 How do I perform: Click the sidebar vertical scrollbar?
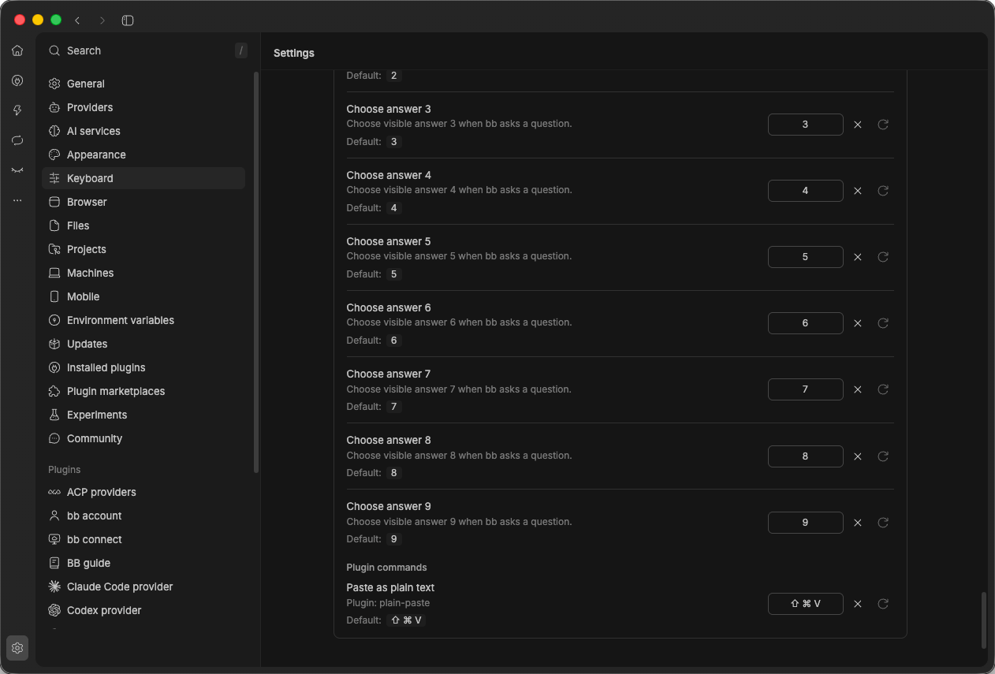(255, 272)
